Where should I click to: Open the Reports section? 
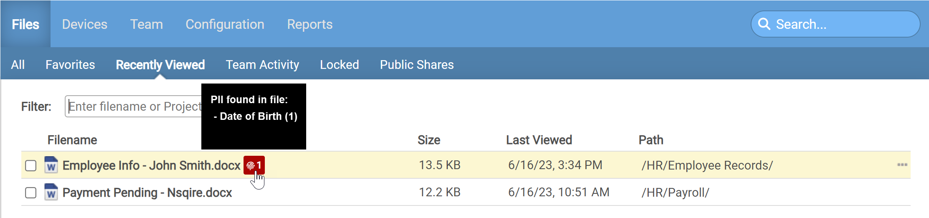[310, 24]
